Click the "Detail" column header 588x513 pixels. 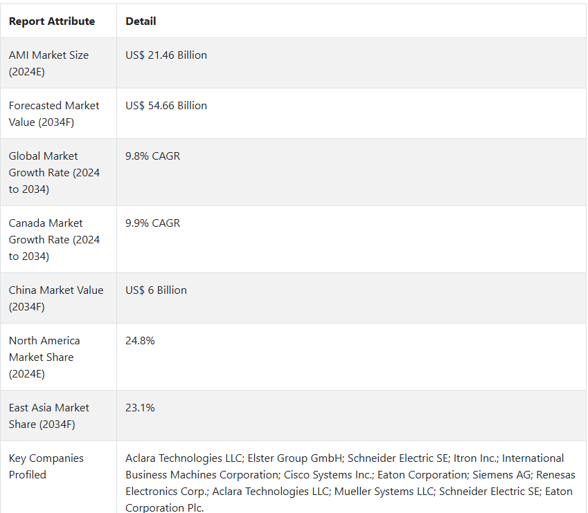tap(141, 21)
